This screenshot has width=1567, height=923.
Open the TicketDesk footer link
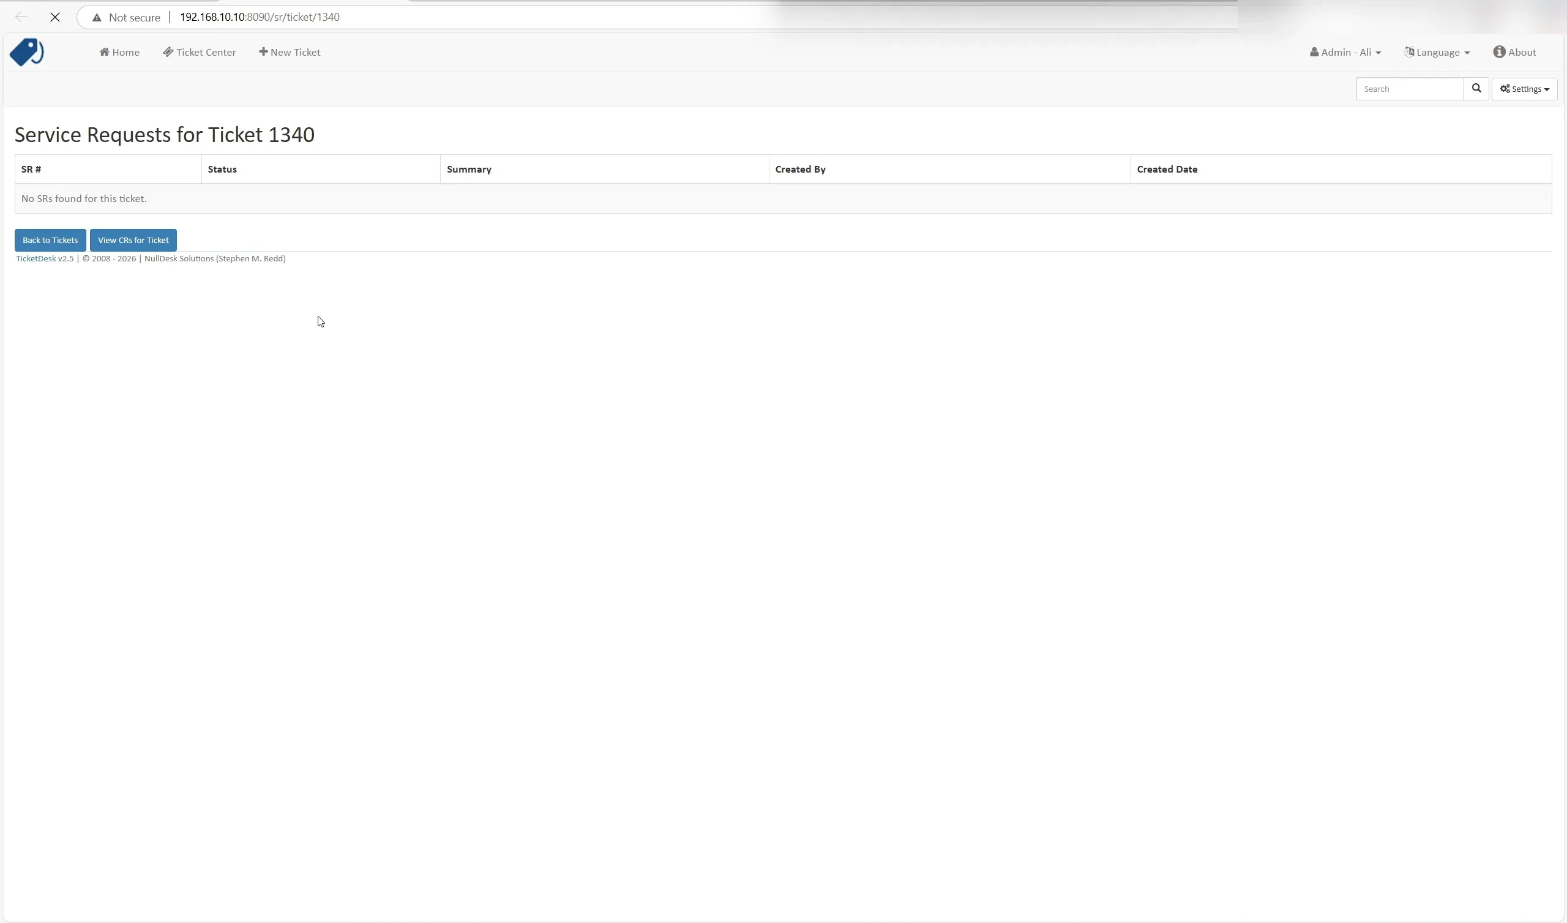click(36, 259)
